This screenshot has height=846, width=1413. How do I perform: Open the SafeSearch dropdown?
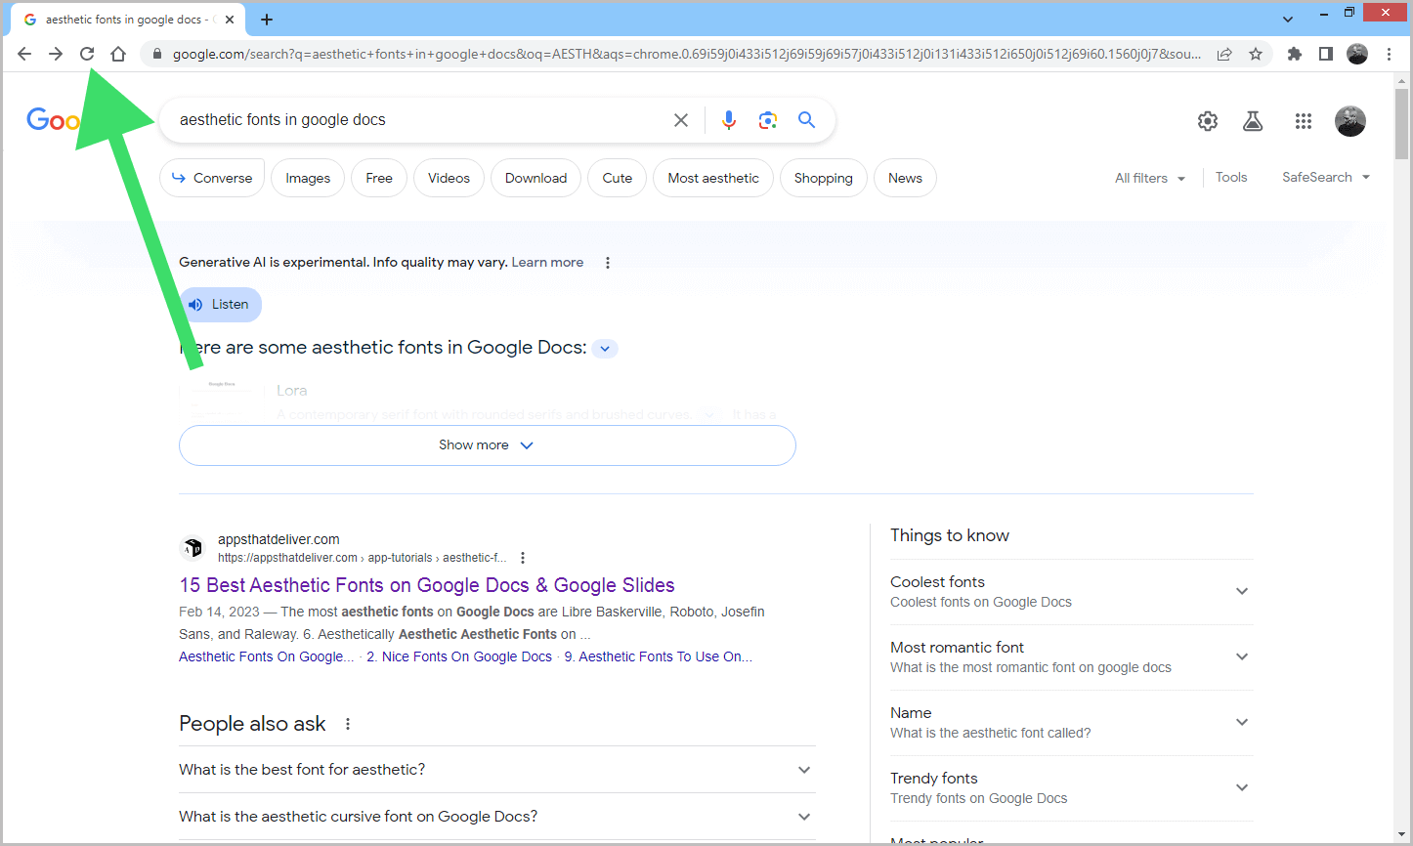click(x=1325, y=177)
